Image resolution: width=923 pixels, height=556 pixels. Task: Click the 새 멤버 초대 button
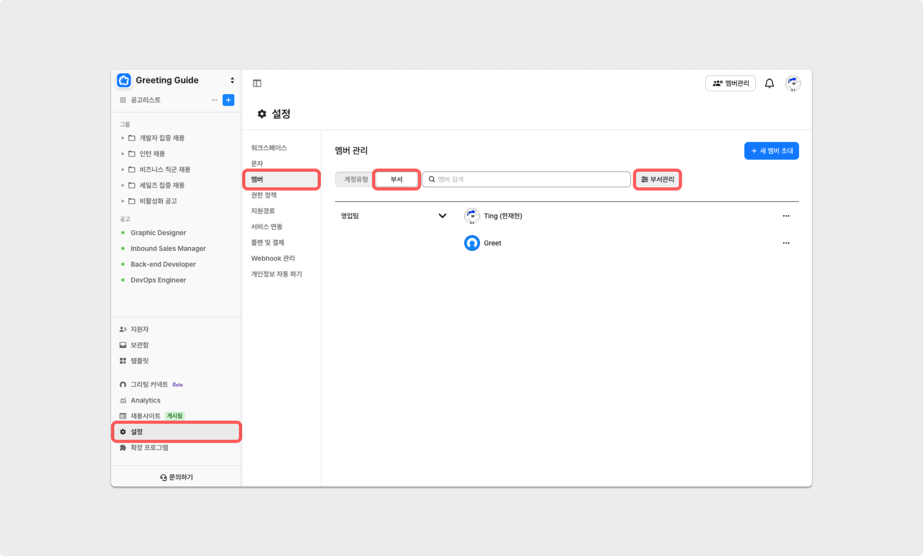tap(771, 151)
